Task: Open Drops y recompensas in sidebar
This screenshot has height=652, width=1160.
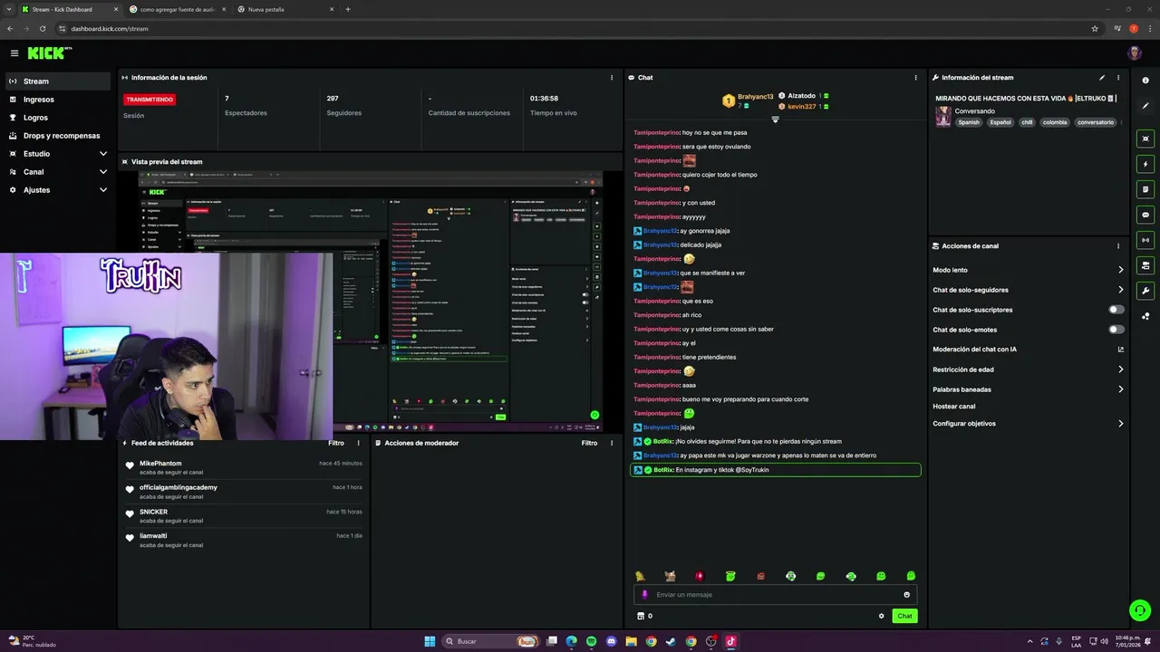Action: point(58,136)
